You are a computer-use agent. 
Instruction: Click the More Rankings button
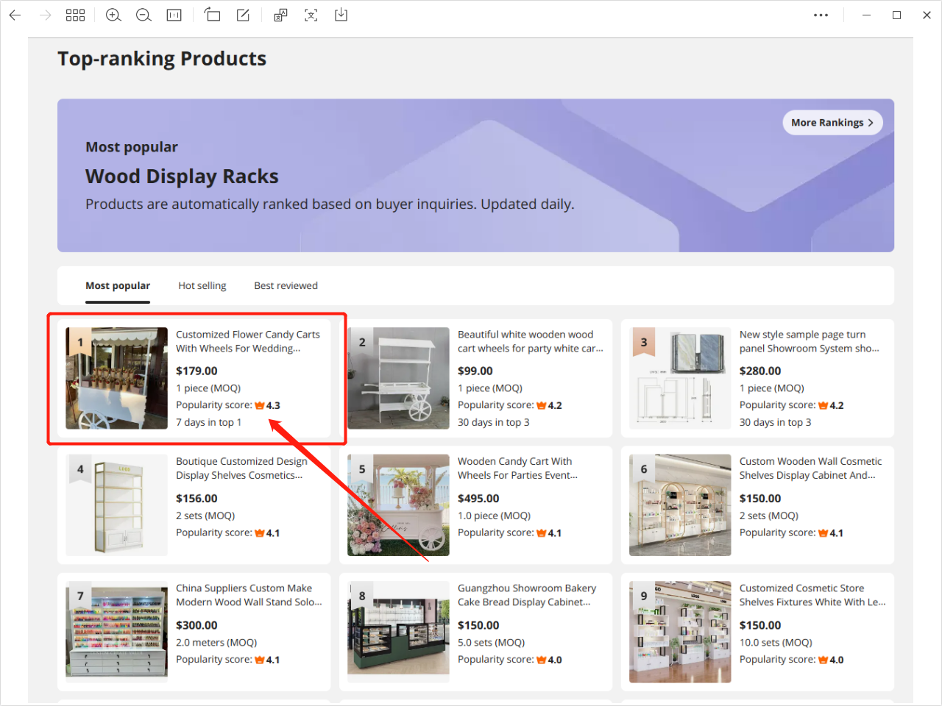click(x=832, y=123)
